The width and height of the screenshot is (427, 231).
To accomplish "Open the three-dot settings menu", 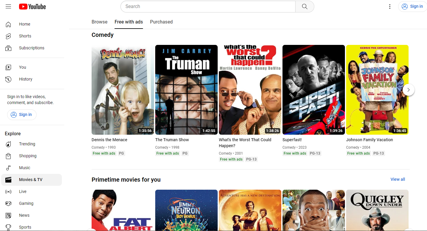I will tap(390, 7).
